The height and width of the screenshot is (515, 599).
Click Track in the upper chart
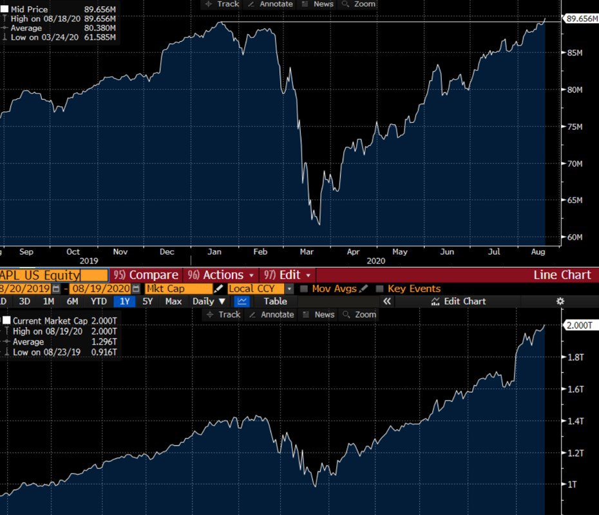pyautogui.click(x=222, y=5)
